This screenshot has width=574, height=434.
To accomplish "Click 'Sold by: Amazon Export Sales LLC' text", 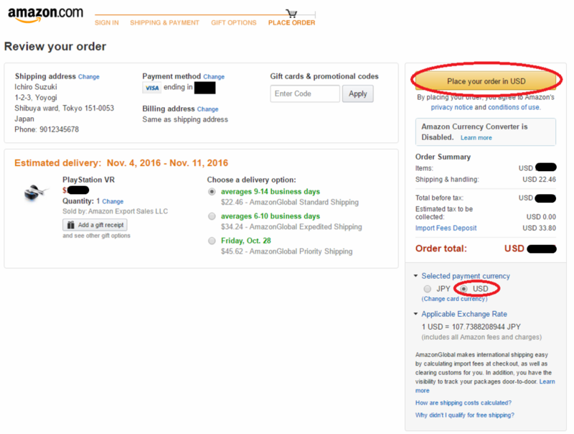I will coord(115,211).
